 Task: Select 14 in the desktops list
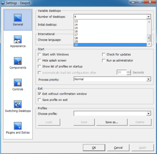[x=110, y=25]
